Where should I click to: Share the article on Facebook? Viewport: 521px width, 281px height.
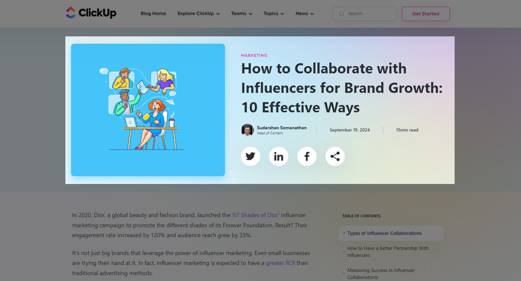[x=307, y=156]
